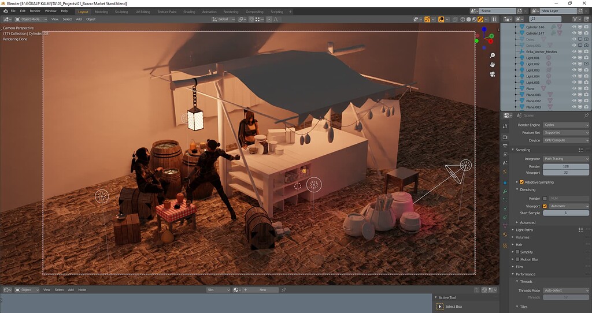Viewport: 592px width, 313px height.
Task: Open the Render properties tab
Action: coord(505,137)
